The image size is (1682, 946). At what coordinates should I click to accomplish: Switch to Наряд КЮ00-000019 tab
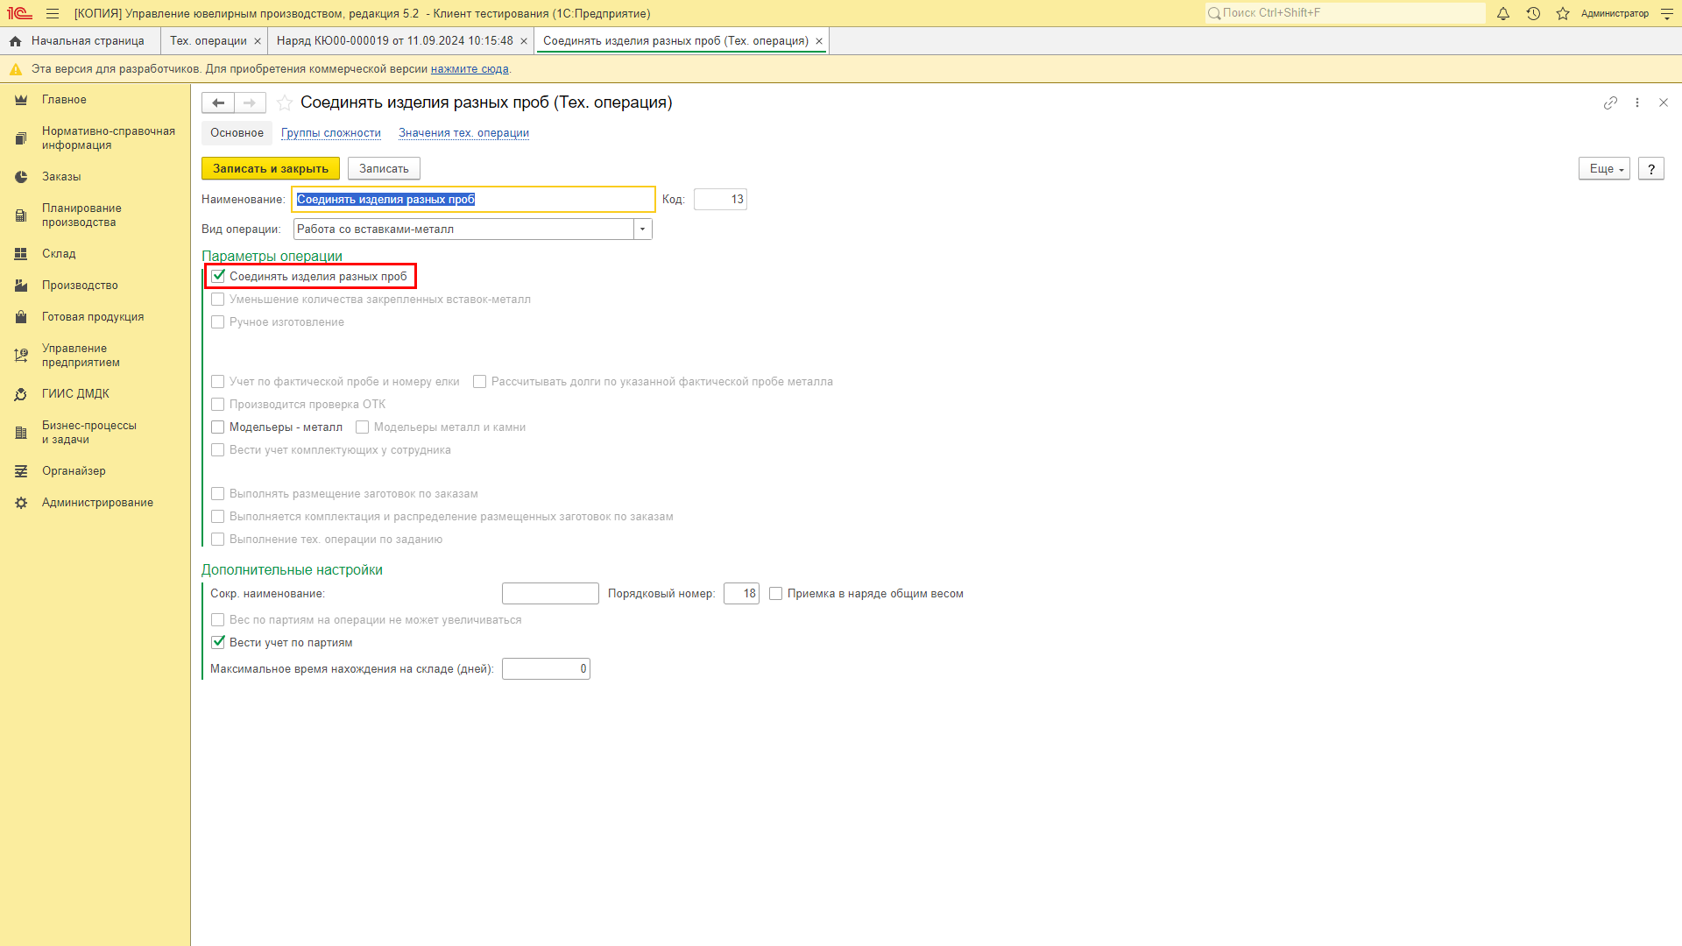(x=395, y=41)
